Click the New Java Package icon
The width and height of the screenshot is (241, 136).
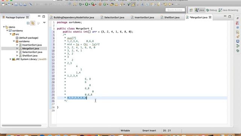click(100, 4)
